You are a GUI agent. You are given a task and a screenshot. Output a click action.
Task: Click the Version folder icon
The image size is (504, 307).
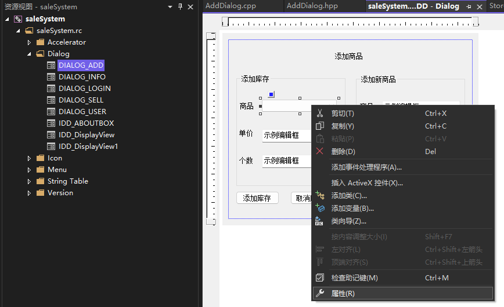(40, 193)
